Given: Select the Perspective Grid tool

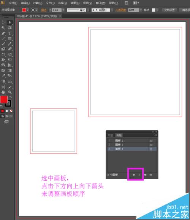Looking at the screenshot, I should coord(9,65).
